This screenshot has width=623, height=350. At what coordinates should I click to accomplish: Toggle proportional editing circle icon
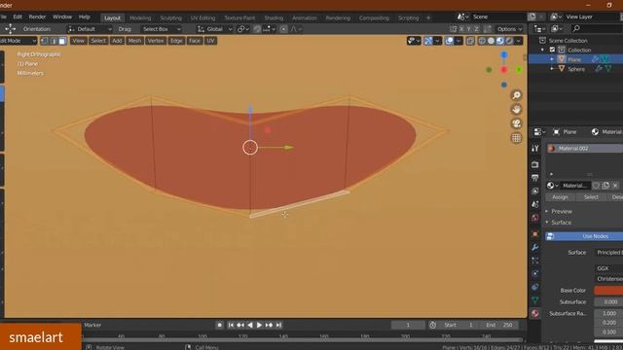tap(283, 29)
